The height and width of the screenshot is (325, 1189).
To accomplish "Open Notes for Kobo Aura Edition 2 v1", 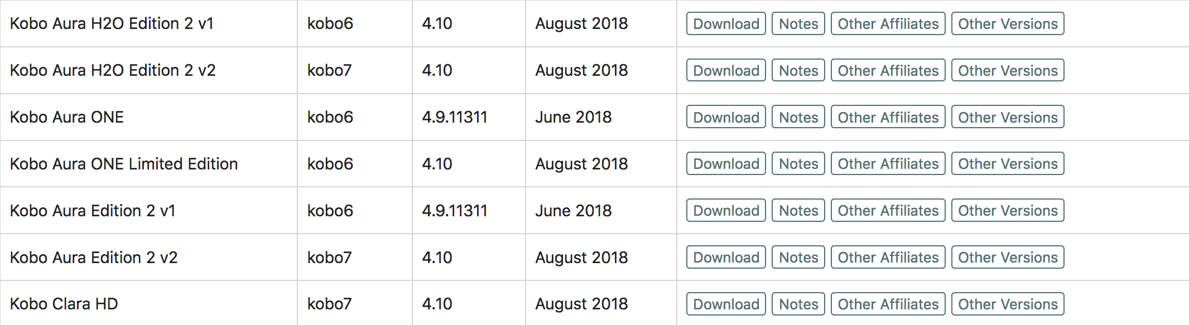I will pos(798,211).
